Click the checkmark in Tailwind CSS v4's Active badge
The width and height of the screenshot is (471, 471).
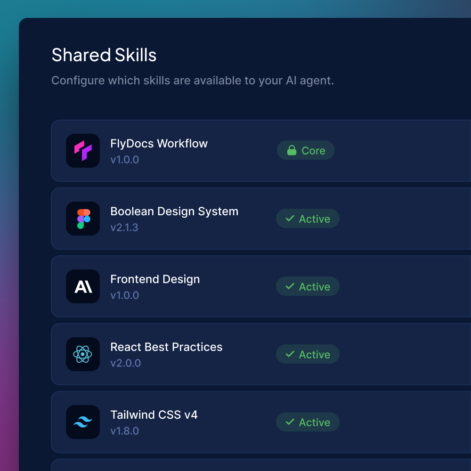click(x=290, y=422)
